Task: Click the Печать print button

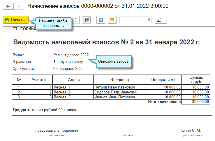Action: [x=15, y=20]
